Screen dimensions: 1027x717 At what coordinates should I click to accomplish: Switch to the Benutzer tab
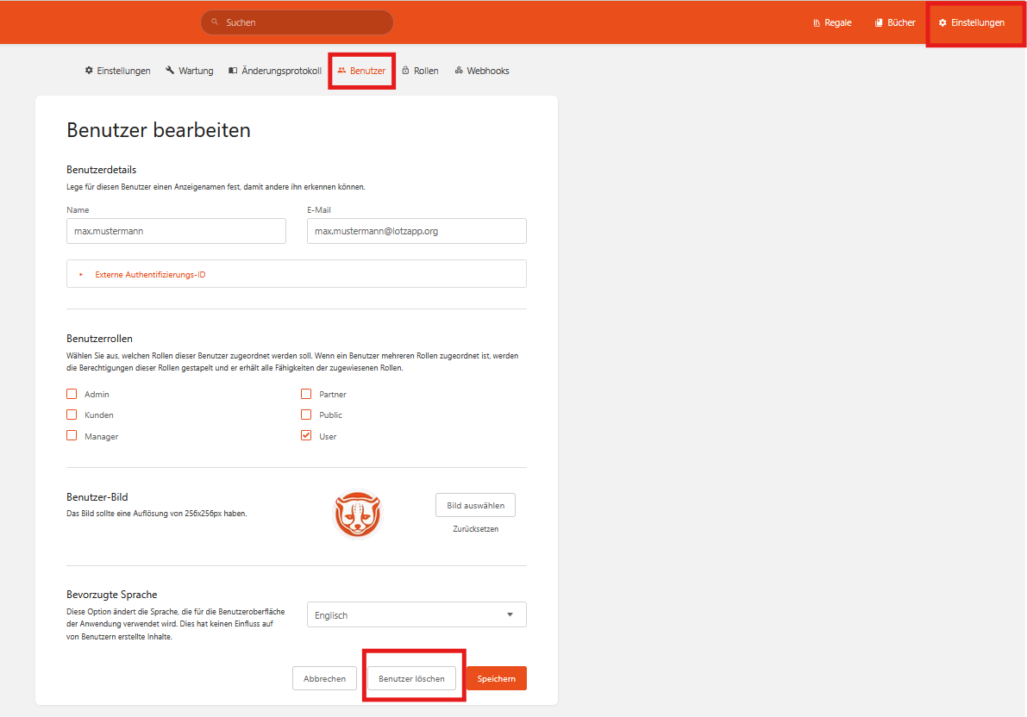tap(362, 71)
